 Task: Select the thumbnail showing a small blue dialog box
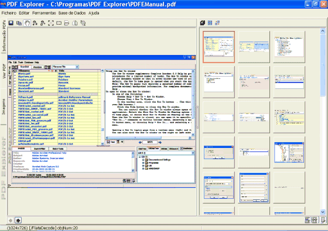[218, 152]
